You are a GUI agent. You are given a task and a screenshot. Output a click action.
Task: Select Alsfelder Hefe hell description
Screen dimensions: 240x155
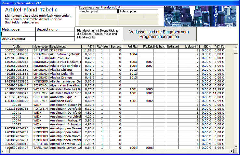click(65, 89)
